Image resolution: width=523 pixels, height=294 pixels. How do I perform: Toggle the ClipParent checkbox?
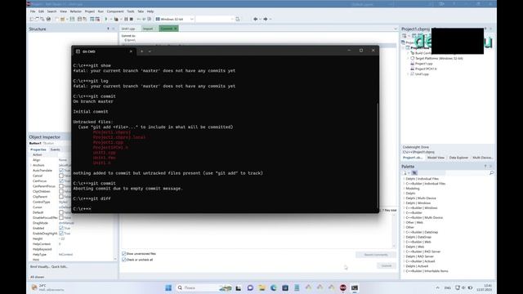61,197
